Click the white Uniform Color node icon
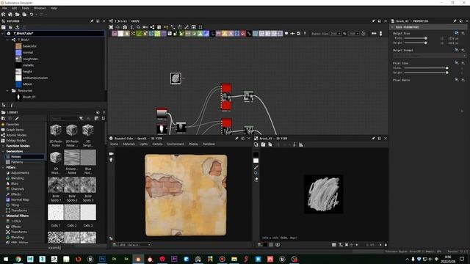This screenshot has width=470, height=264. click(120, 34)
